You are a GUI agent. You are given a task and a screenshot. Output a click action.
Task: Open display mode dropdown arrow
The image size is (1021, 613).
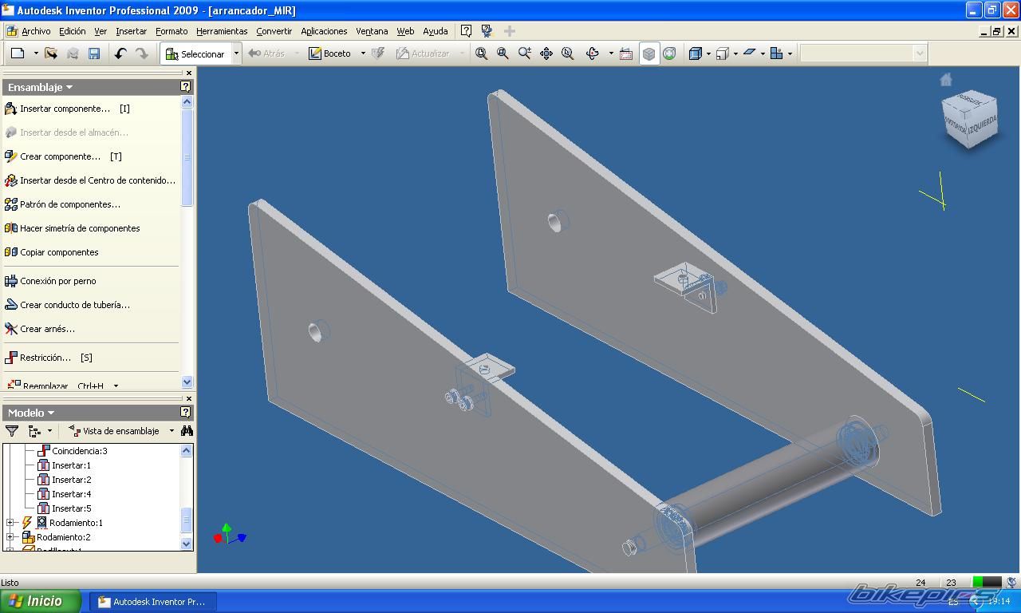[708, 53]
